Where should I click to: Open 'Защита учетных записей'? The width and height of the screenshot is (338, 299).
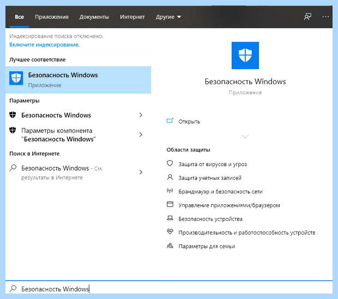pos(210,178)
